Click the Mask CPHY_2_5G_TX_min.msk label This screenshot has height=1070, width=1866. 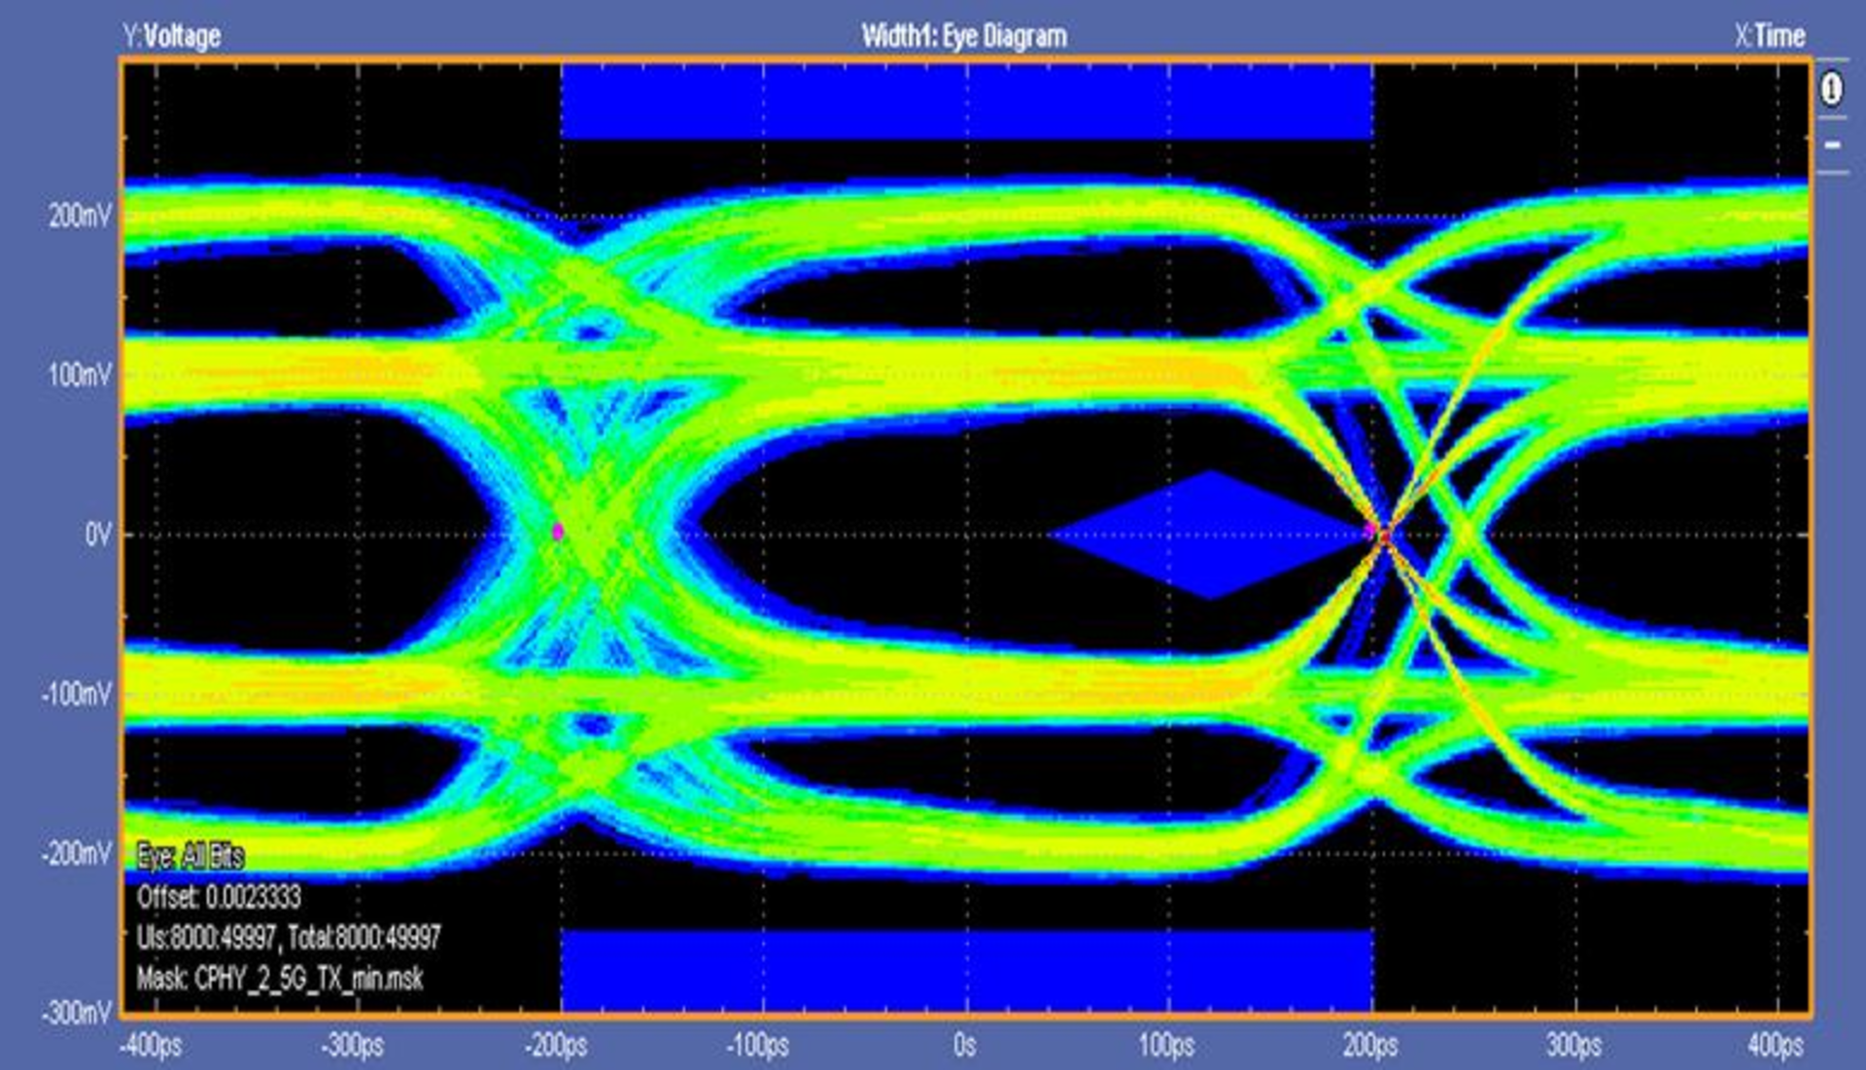279,978
